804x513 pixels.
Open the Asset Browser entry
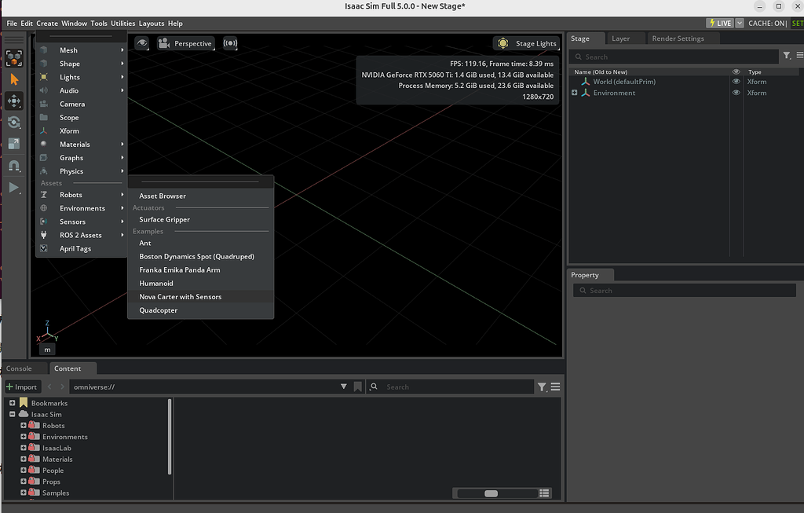coord(163,196)
